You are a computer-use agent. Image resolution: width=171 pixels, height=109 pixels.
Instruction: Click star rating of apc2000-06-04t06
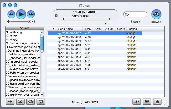(x=131, y=69)
